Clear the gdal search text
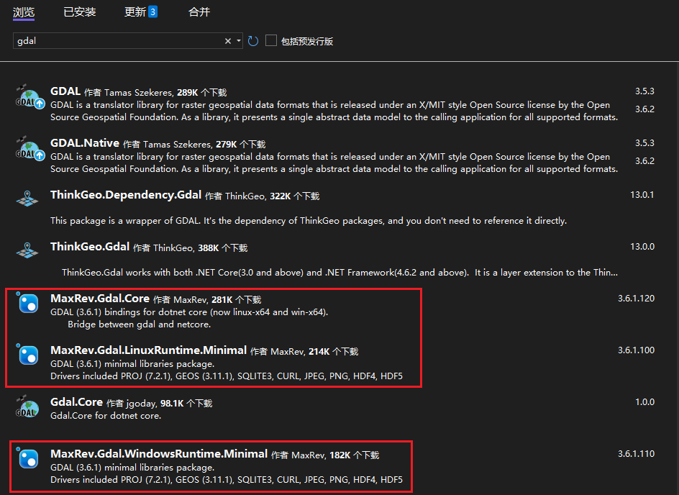 point(228,41)
